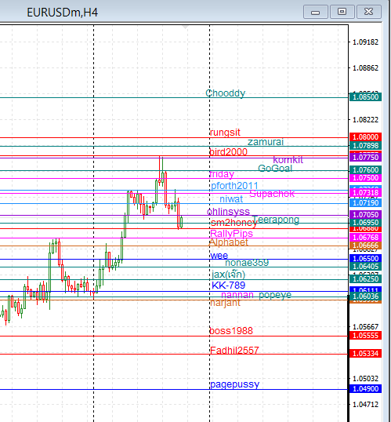The width and height of the screenshot is (391, 422).
Task: Select the pforth2011 label text
Action: tap(234, 186)
